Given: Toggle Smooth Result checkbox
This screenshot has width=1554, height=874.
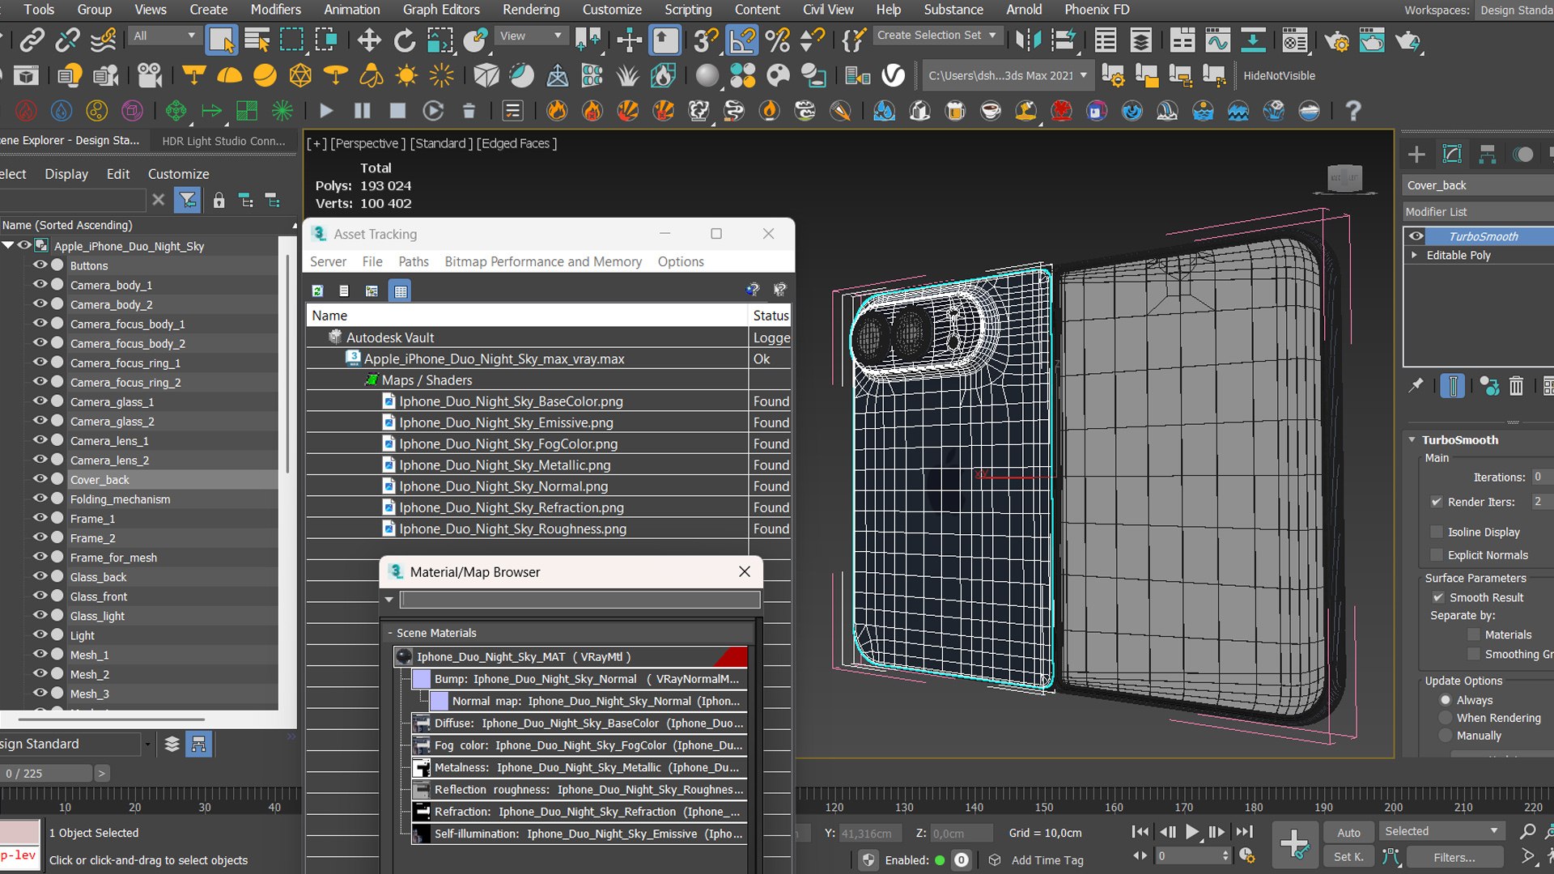Looking at the screenshot, I should 1438,597.
